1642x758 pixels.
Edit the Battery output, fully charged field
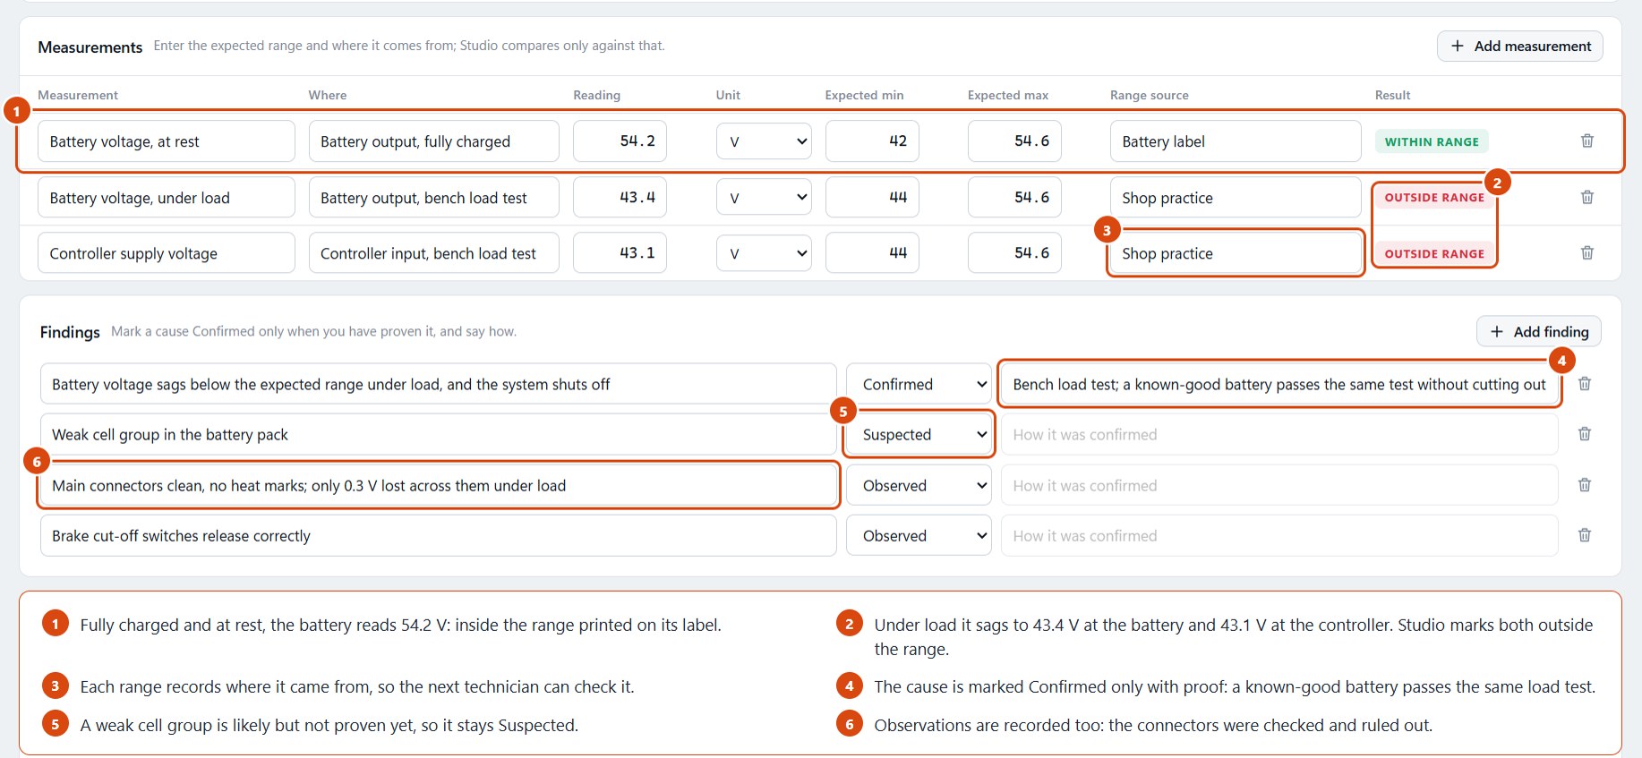pyautogui.click(x=434, y=141)
